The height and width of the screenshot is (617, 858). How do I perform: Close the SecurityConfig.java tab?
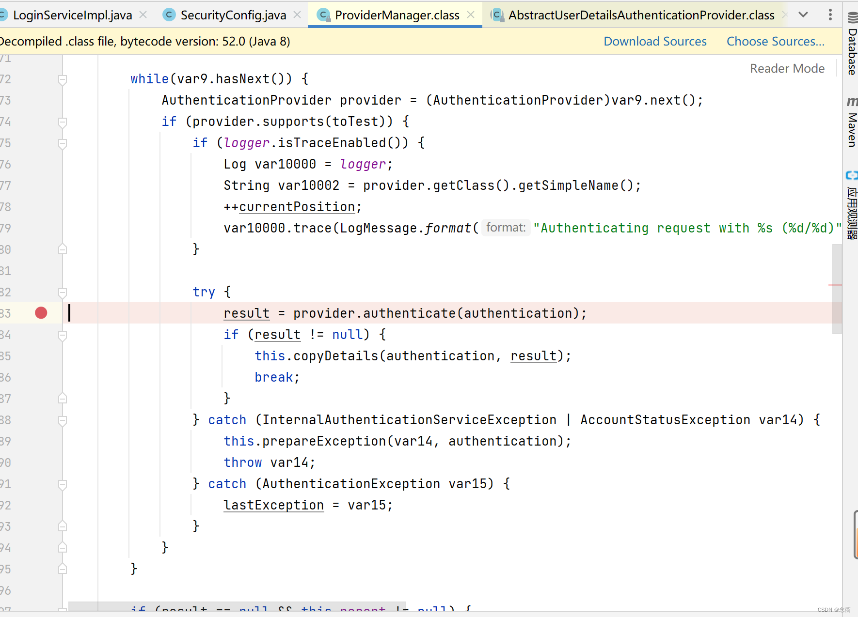297,15
